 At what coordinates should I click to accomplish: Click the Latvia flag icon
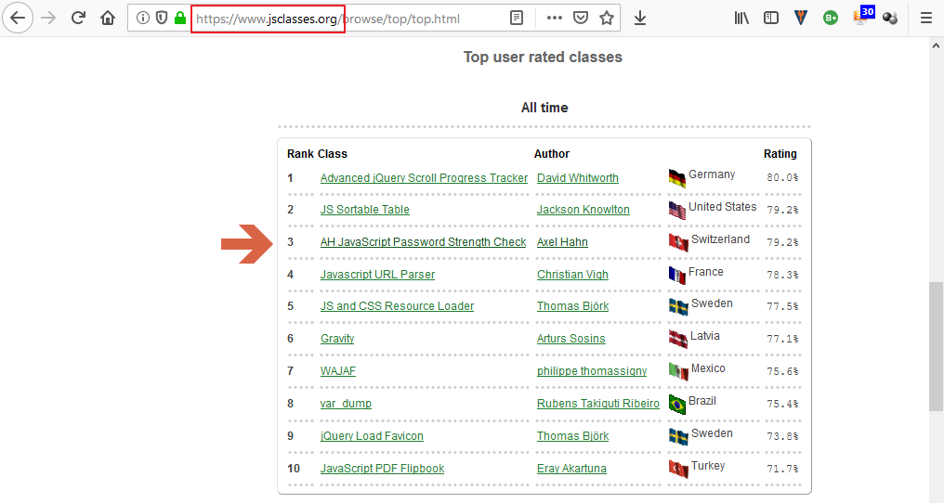coord(678,340)
